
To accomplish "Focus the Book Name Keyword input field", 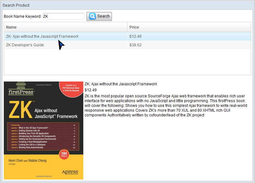I will 63,16.
